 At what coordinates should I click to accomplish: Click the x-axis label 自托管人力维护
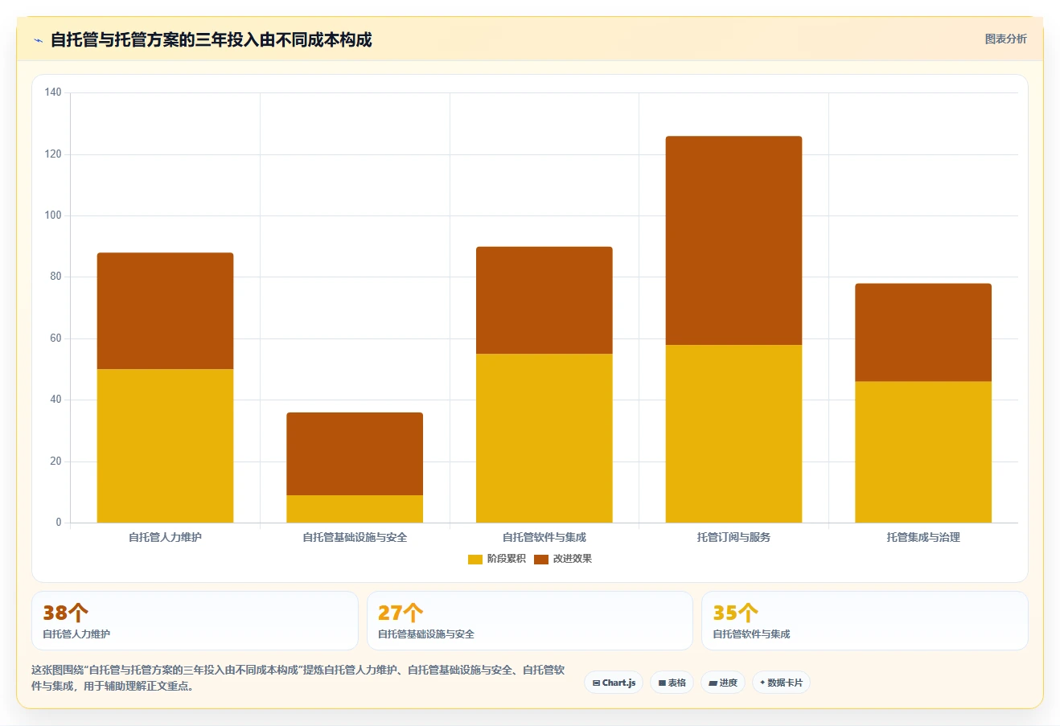pyautogui.click(x=166, y=537)
